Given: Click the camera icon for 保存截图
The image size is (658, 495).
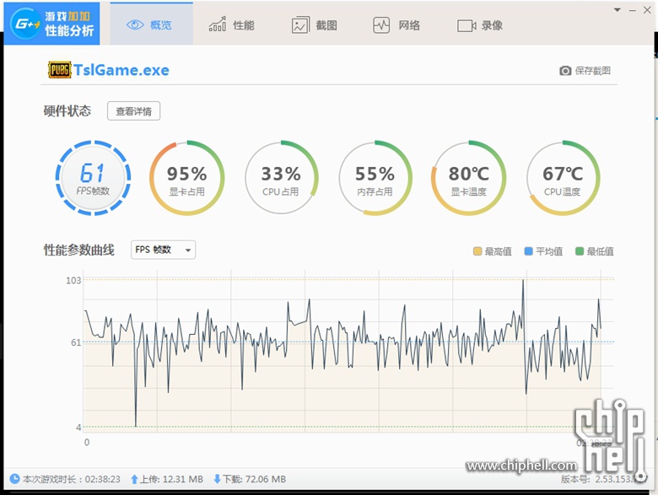Looking at the screenshot, I should coord(565,71).
